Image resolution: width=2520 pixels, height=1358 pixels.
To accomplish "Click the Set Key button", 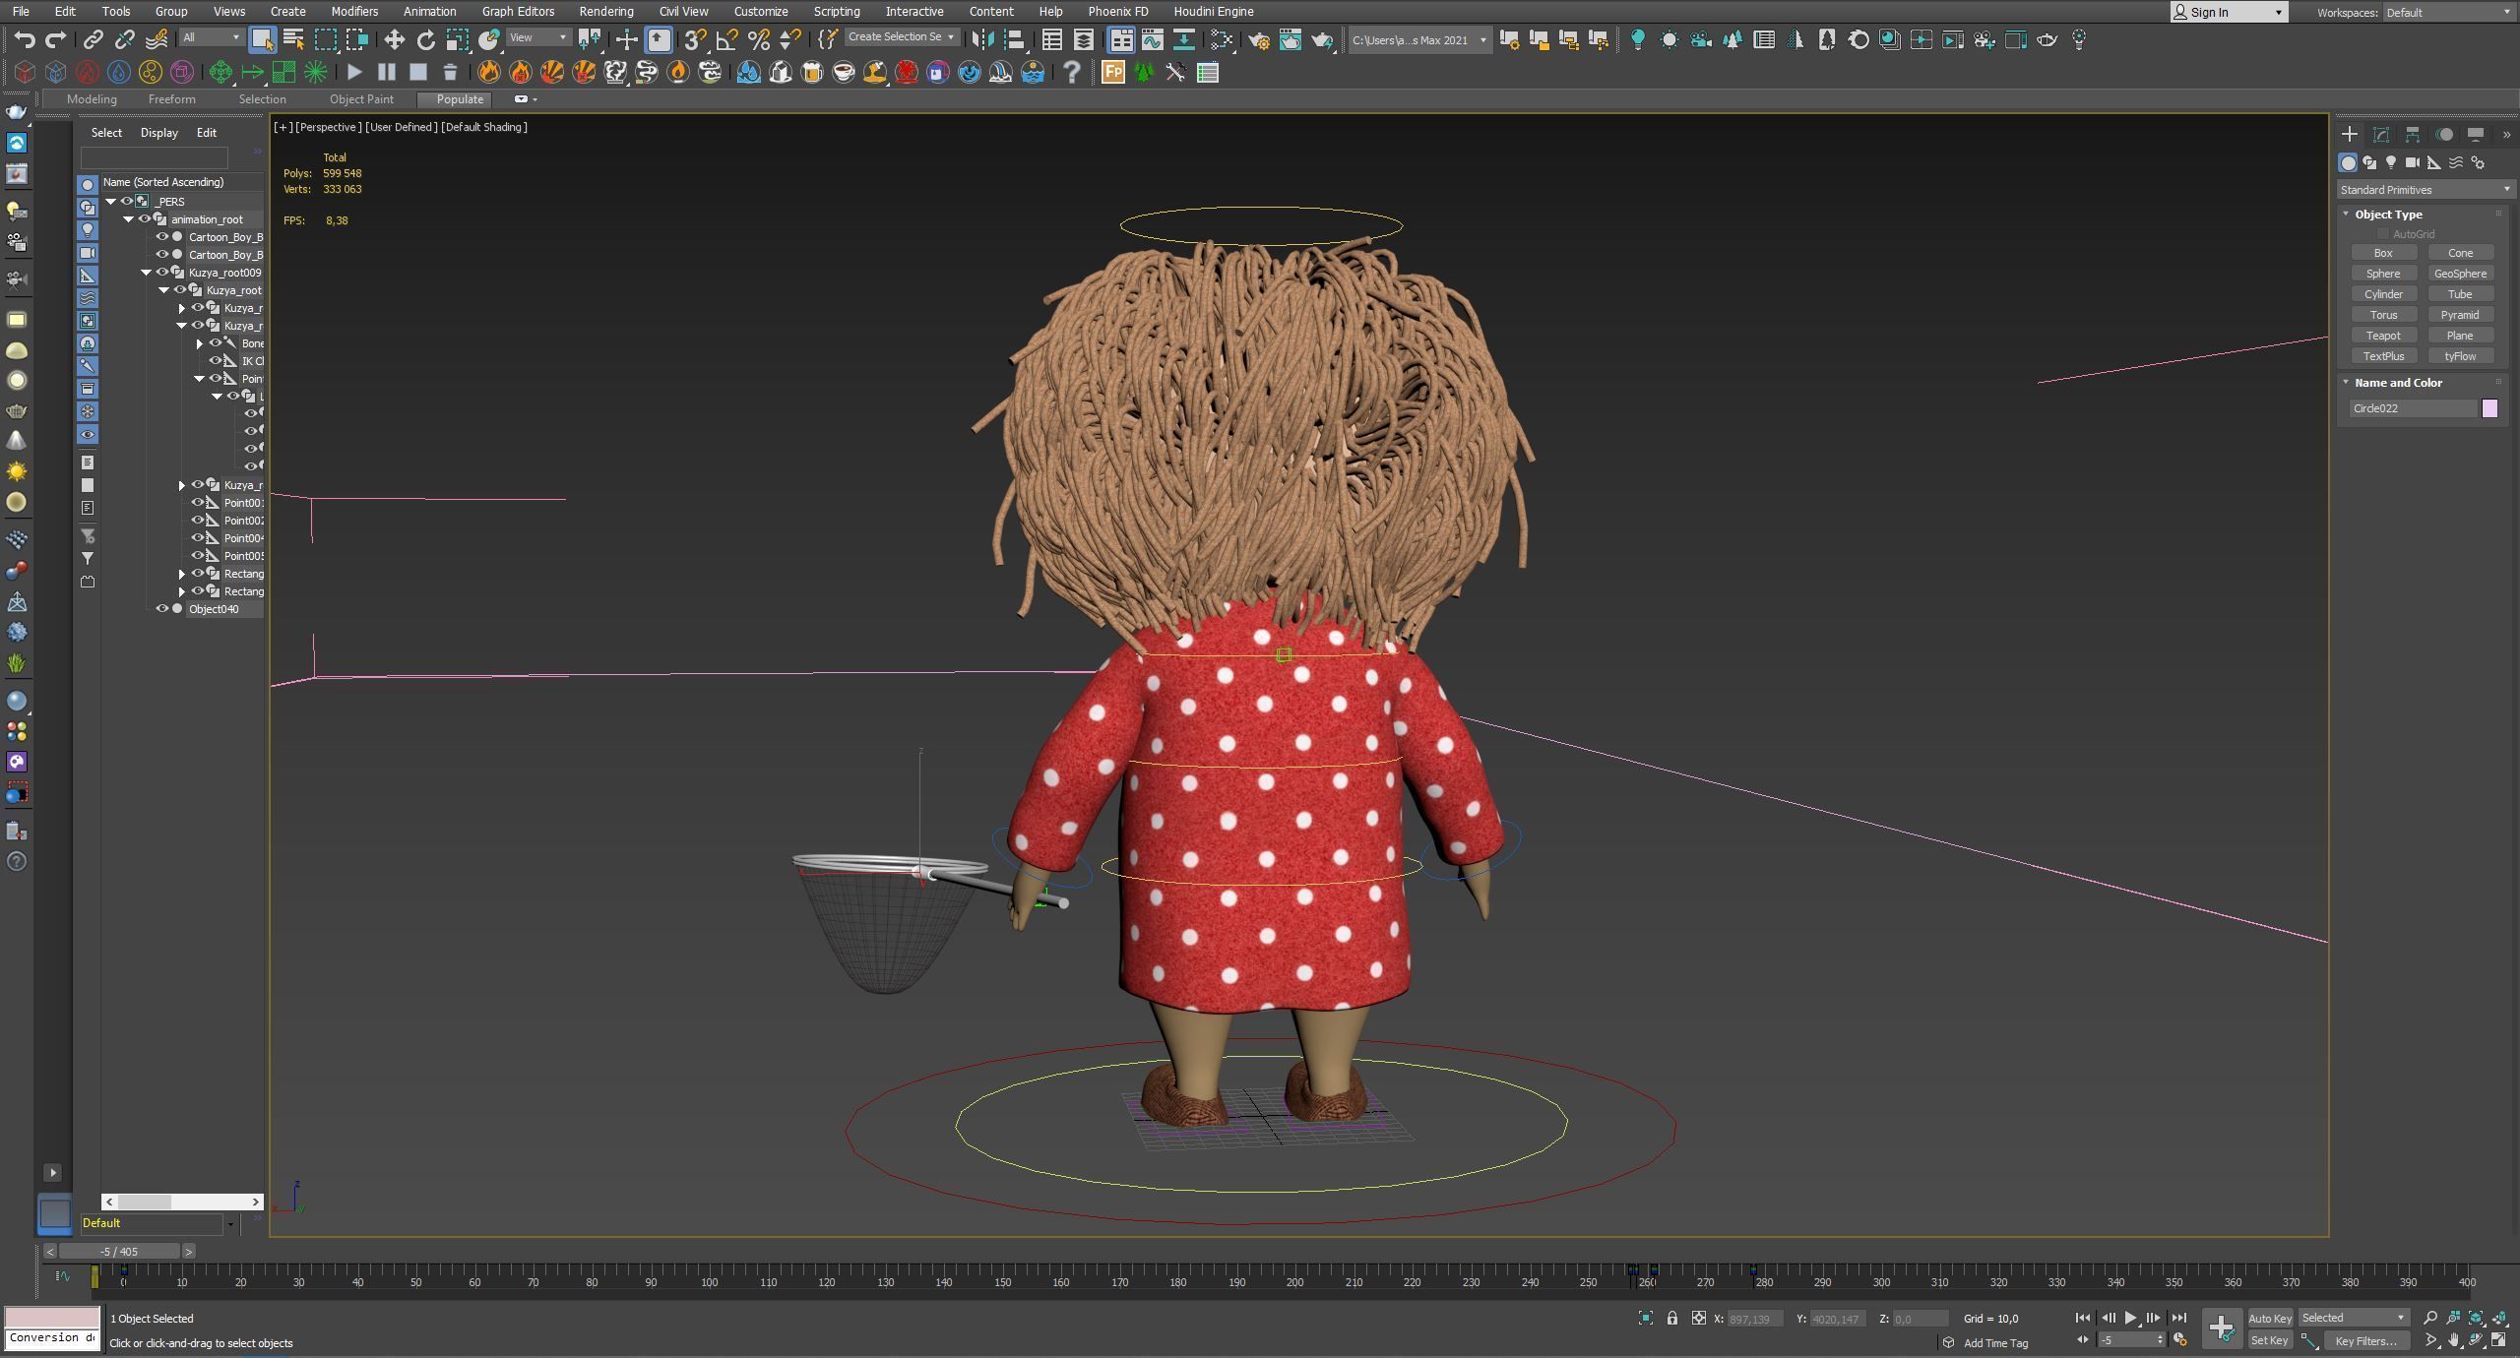I will 2270,1340.
